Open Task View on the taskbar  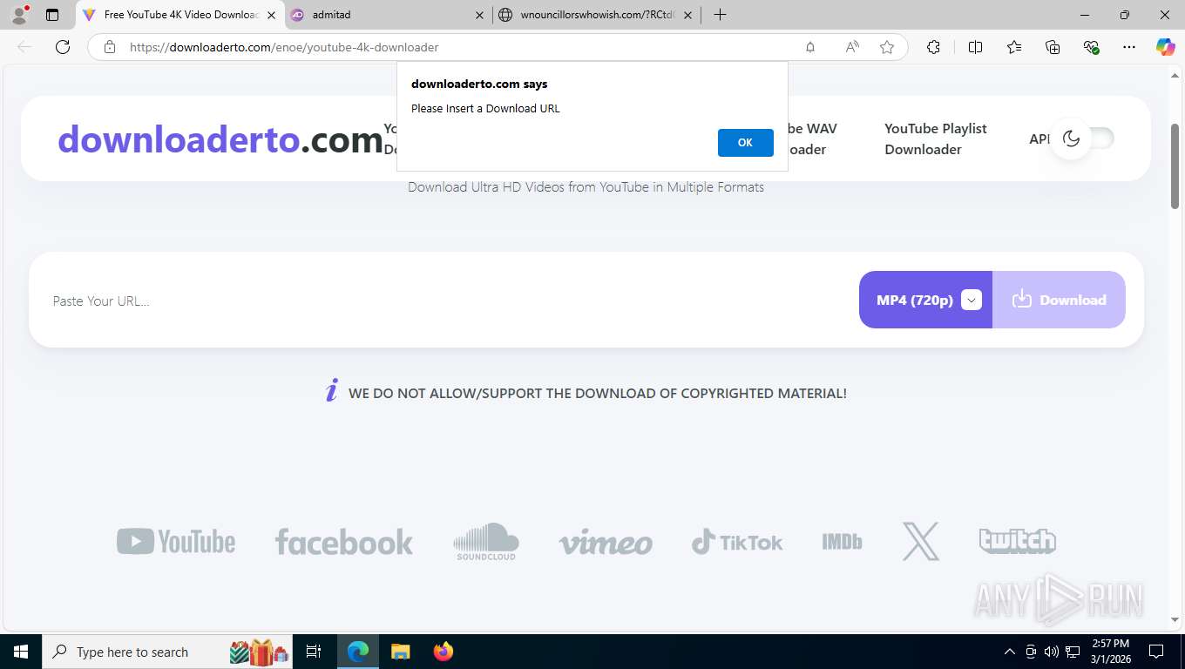coord(314,652)
